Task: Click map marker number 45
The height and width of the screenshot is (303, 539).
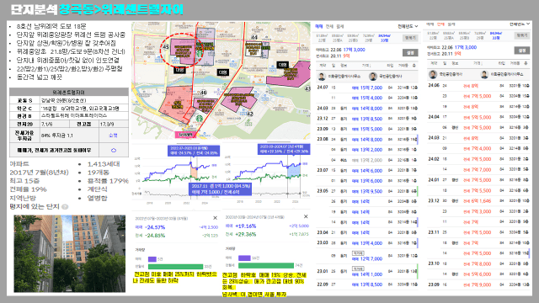Action: tap(166, 47)
